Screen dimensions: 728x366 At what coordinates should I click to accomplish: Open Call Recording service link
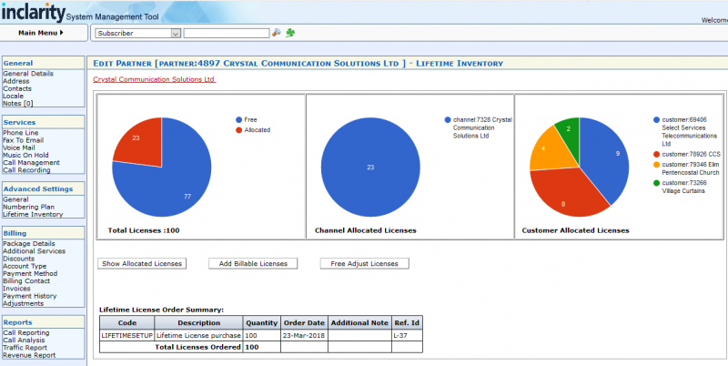click(26, 170)
